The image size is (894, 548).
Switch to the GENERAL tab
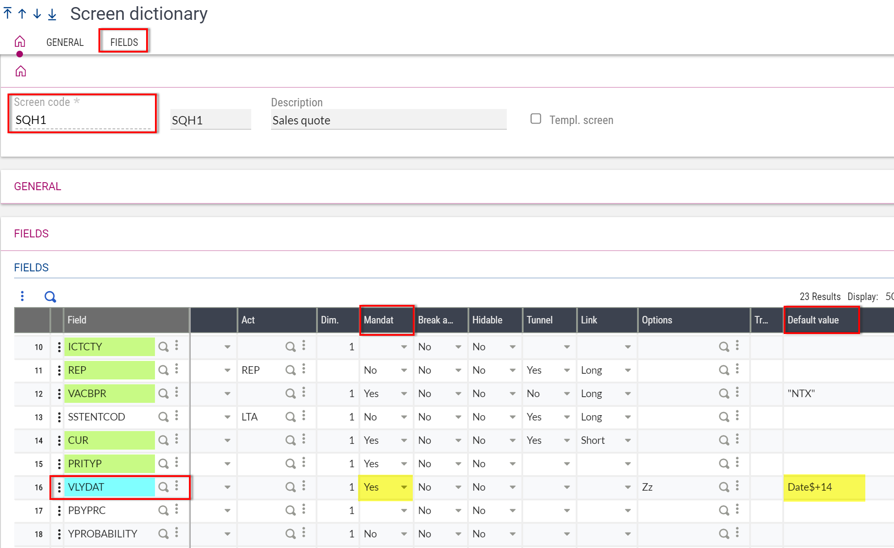[65, 42]
